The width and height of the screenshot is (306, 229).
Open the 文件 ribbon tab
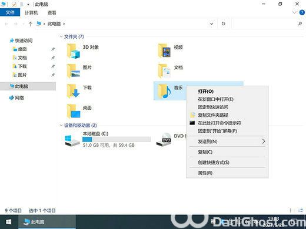point(10,12)
